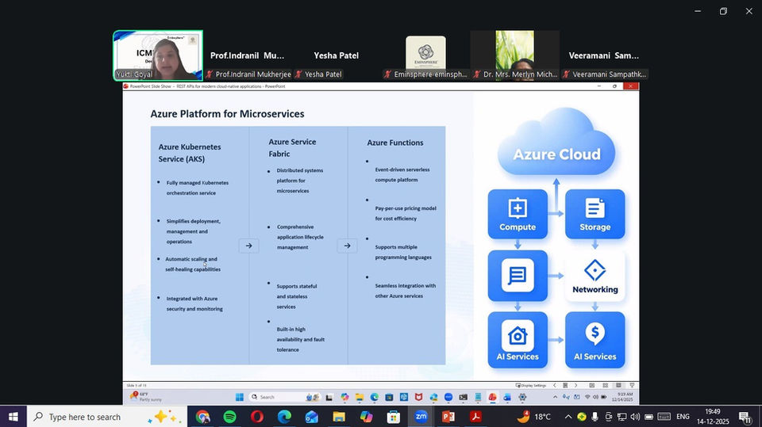Screen dimensions: 762x427
Task: Expand hidden tray icons in shared taskbar
Action: pyautogui.click(x=555, y=397)
